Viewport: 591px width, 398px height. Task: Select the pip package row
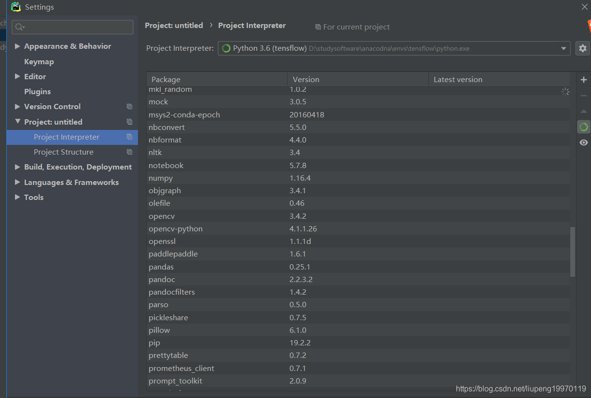click(x=358, y=343)
